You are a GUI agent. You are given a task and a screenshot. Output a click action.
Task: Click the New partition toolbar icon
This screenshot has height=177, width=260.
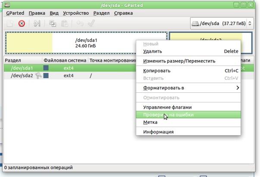click(10, 23)
